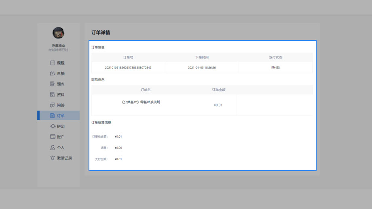Click the order number 2021010518262657883358070842
Image resolution: width=372 pixels, height=209 pixels.
pos(128,68)
